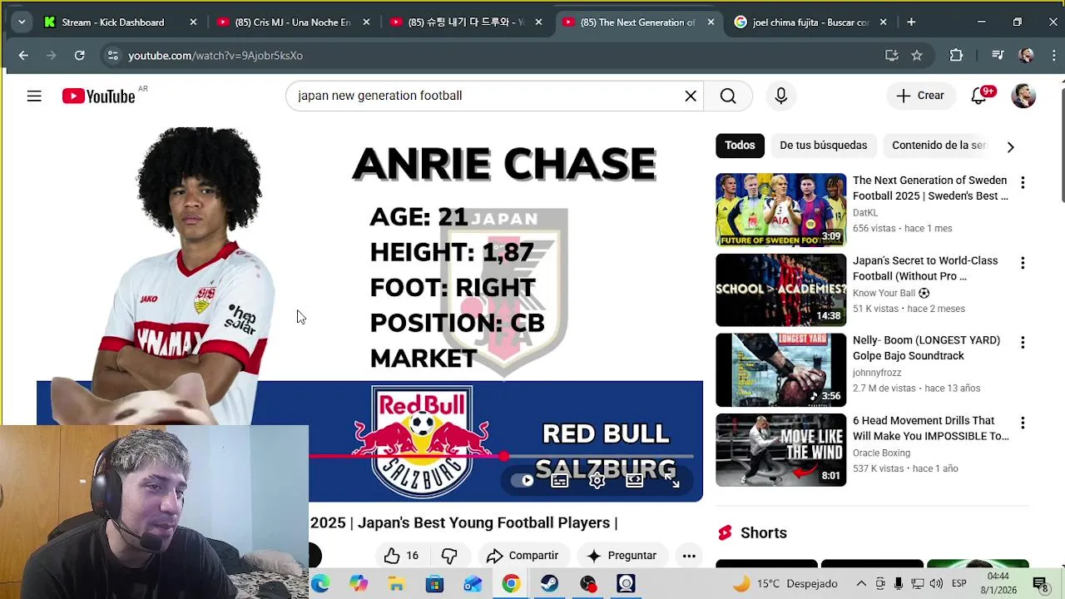Screen dimensions: 1065x599
Task: Clear the search query with the X
Action: point(691,96)
